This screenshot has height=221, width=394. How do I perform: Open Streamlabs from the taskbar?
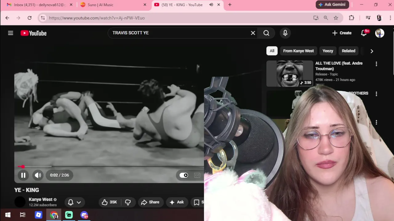[x=69, y=215]
